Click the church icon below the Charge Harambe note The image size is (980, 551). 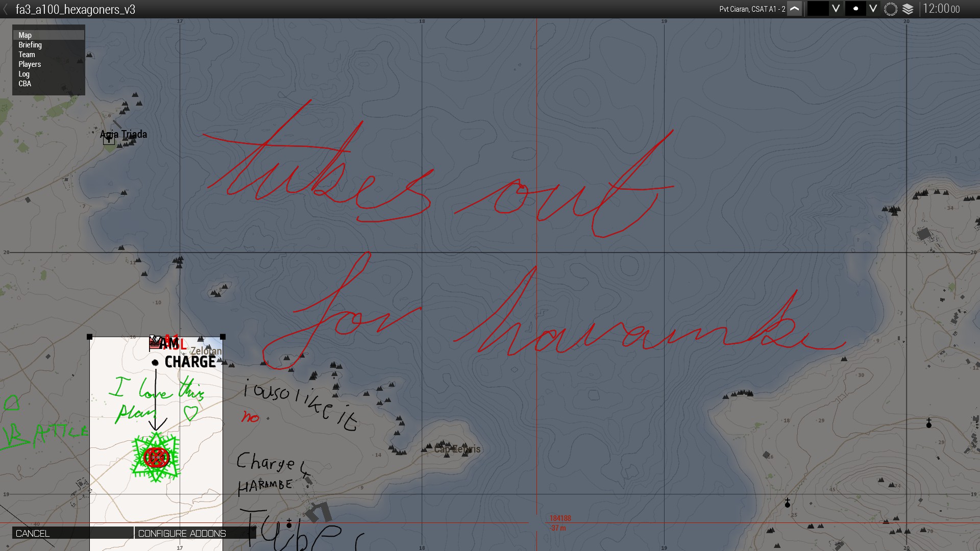289,524
